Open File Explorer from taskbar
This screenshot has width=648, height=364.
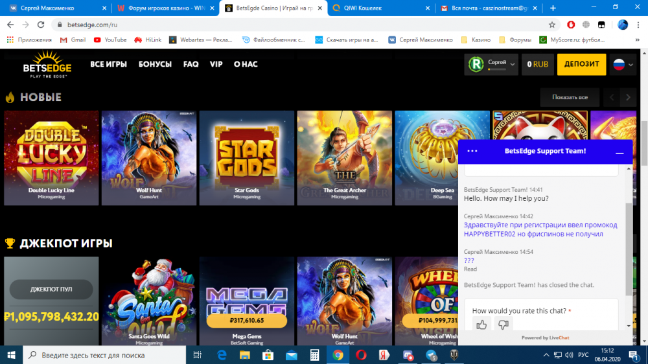click(245, 355)
